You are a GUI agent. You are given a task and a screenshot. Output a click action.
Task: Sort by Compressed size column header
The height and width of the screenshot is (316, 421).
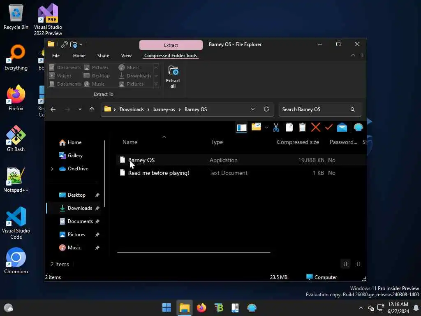[x=298, y=142]
